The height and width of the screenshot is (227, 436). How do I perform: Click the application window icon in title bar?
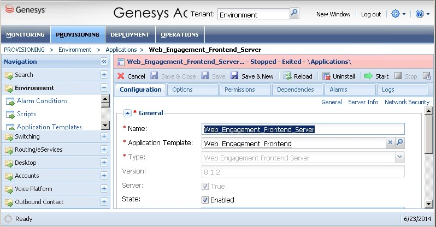tap(121, 62)
